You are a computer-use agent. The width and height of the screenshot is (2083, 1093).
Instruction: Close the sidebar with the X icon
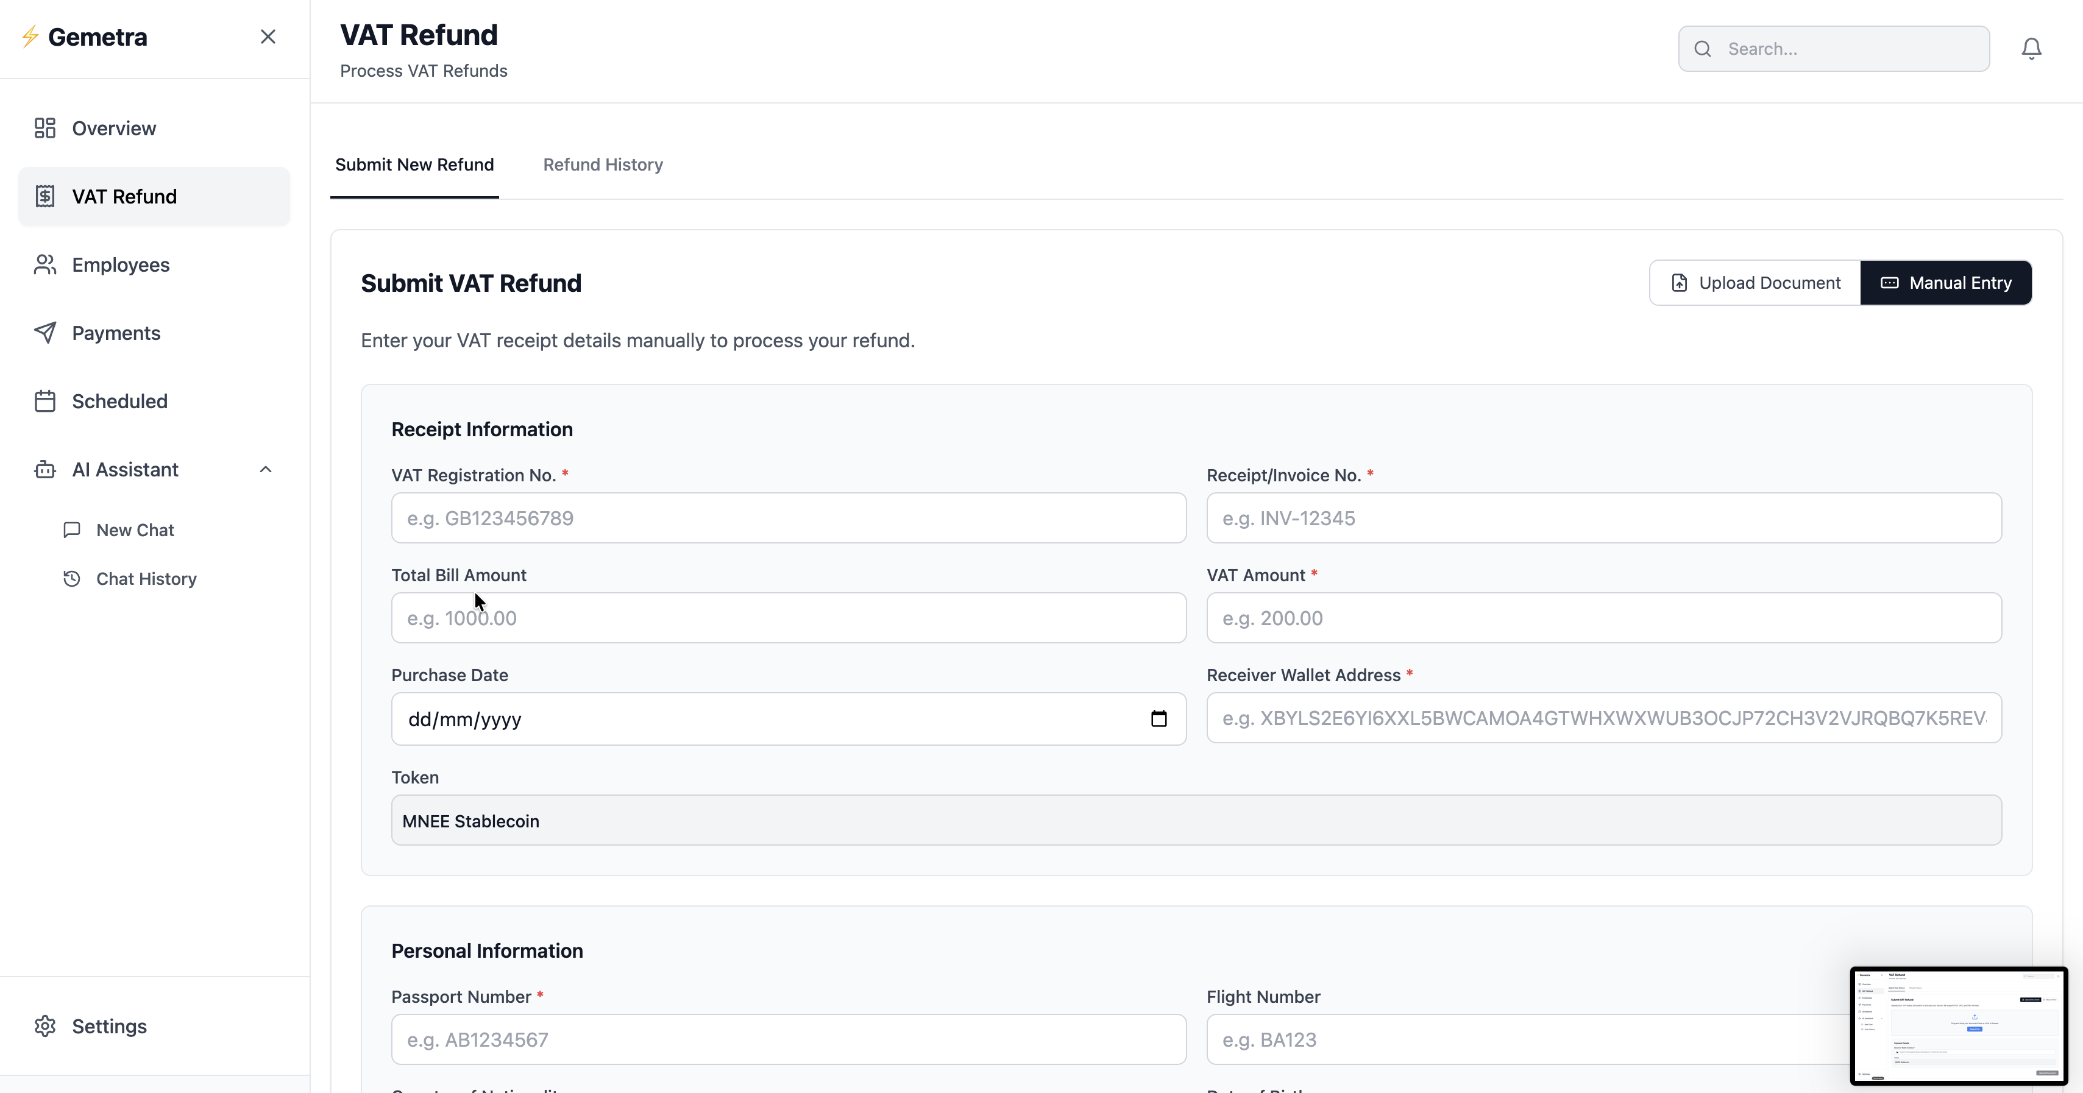(268, 37)
